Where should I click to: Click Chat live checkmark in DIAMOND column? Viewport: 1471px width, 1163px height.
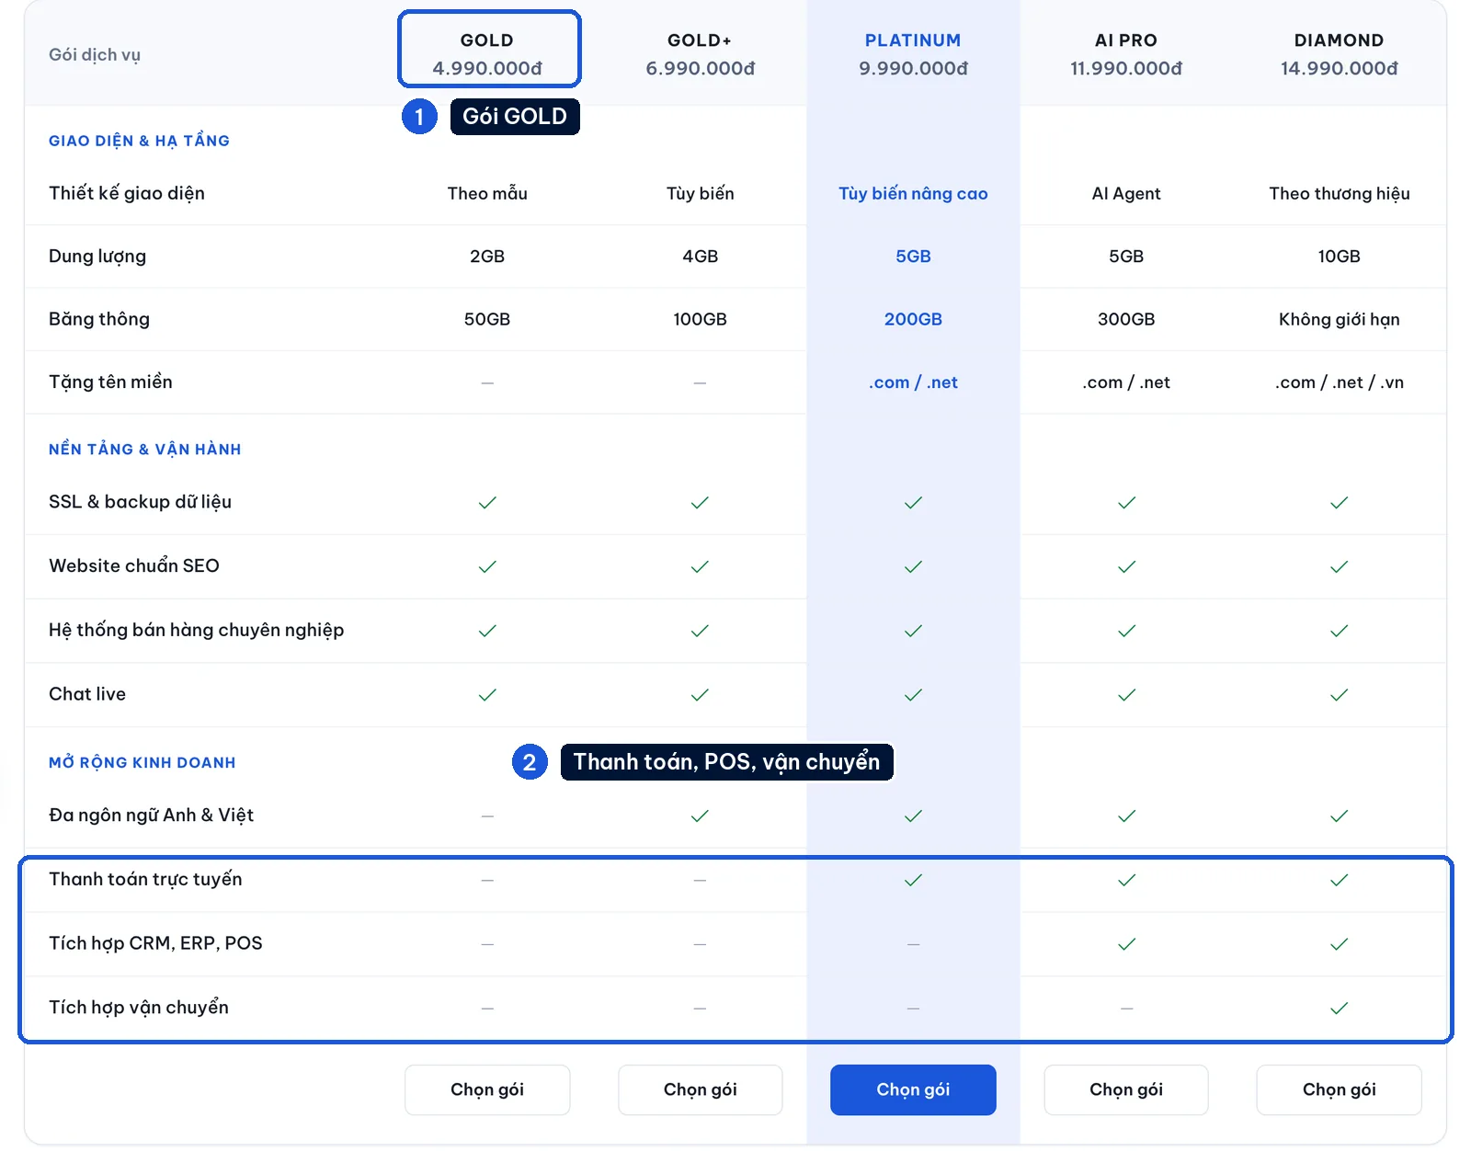click(1339, 694)
